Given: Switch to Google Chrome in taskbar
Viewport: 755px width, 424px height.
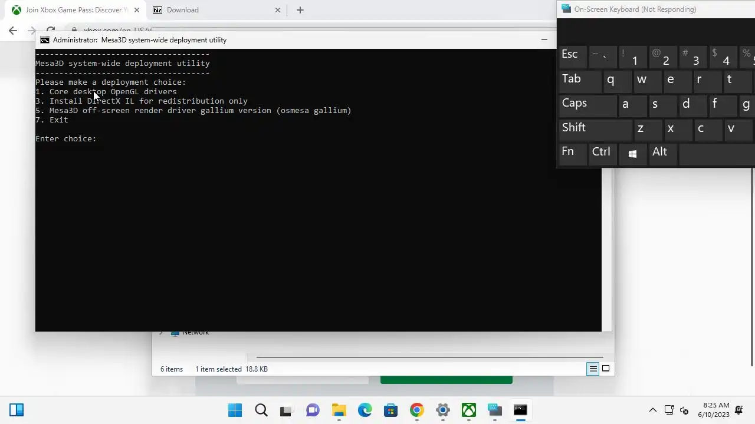Looking at the screenshot, I should point(416,410).
